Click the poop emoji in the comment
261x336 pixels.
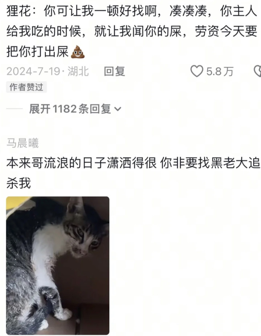click(78, 52)
